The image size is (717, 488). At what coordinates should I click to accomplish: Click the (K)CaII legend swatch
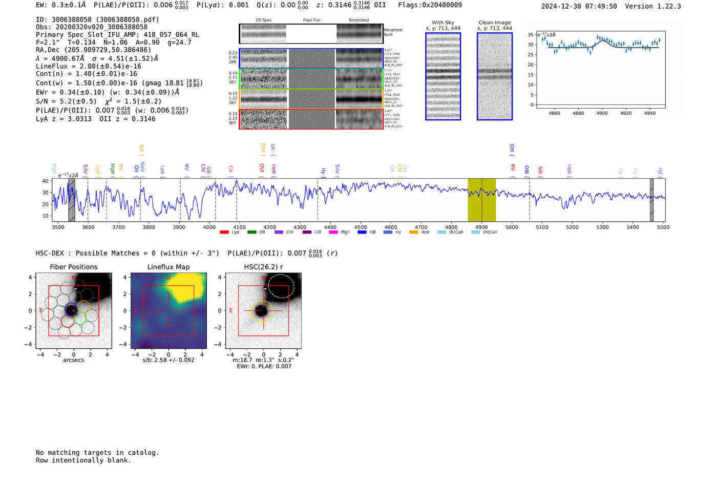441,232
